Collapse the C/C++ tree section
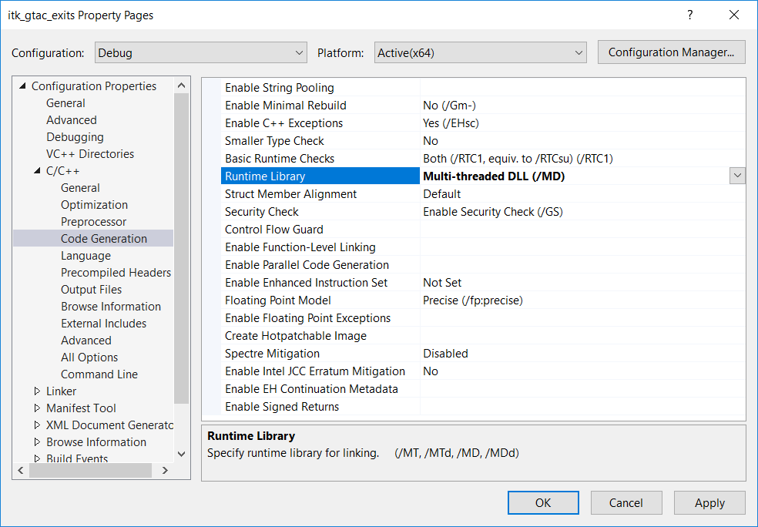Screen dimensions: 758x527 coord(37,171)
